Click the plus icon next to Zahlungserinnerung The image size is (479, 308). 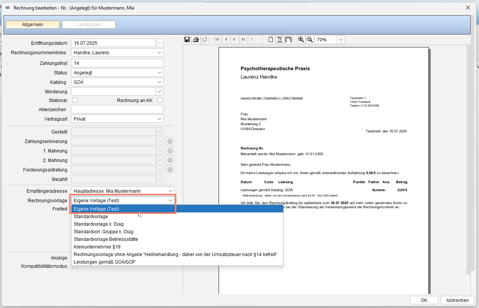(170, 141)
